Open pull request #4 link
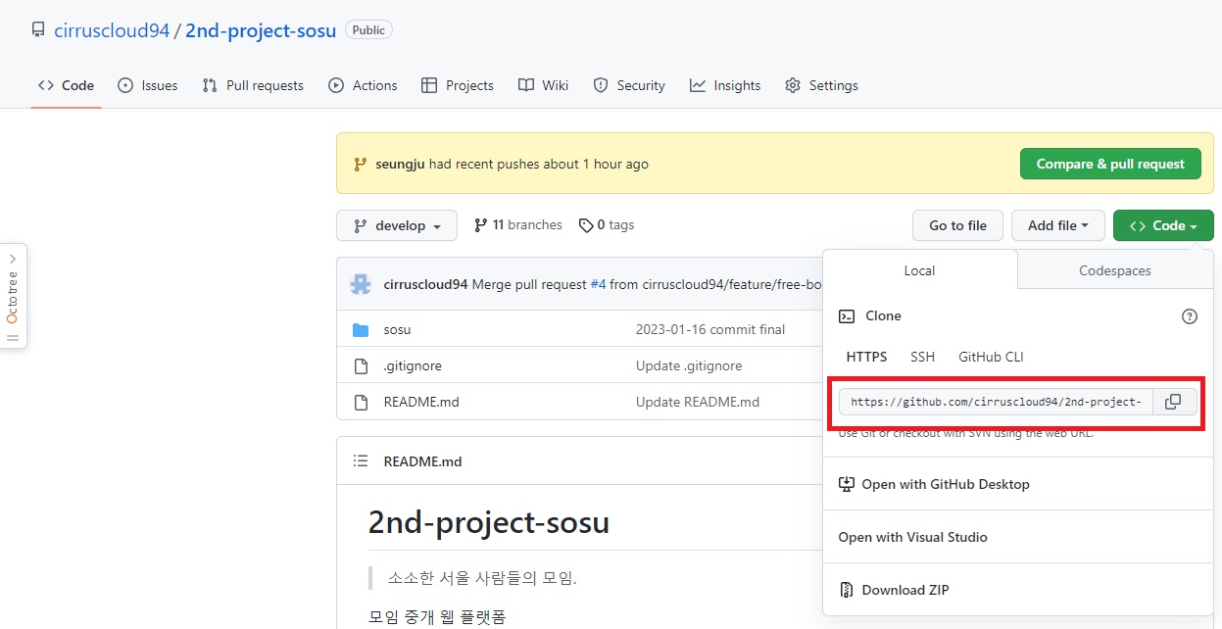This screenshot has height=629, width=1222. (598, 284)
